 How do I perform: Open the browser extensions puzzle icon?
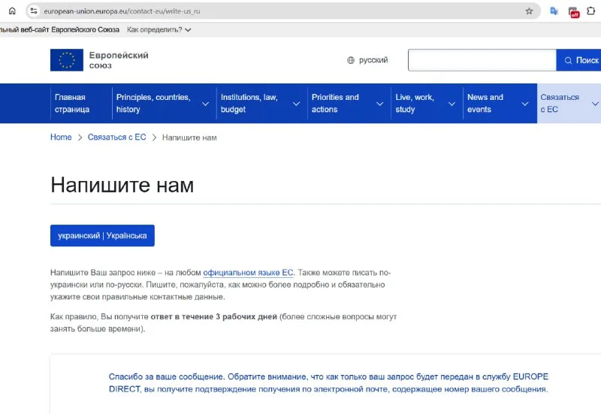[x=591, y=11]
